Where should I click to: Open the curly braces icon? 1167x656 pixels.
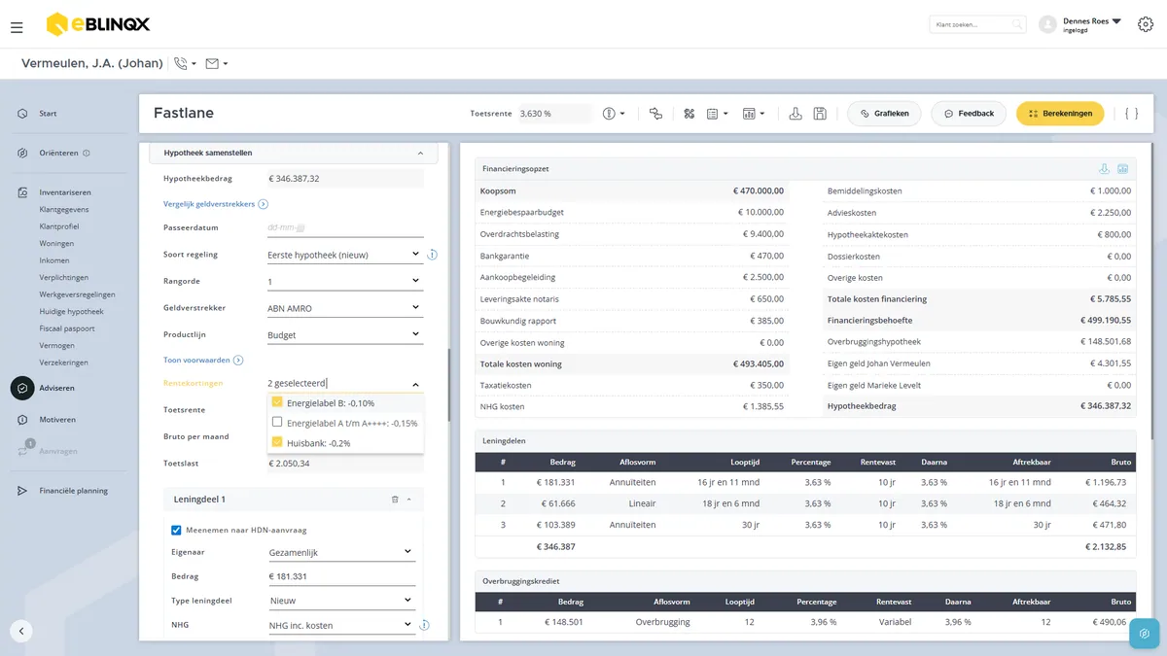(x=1131, y=114)
